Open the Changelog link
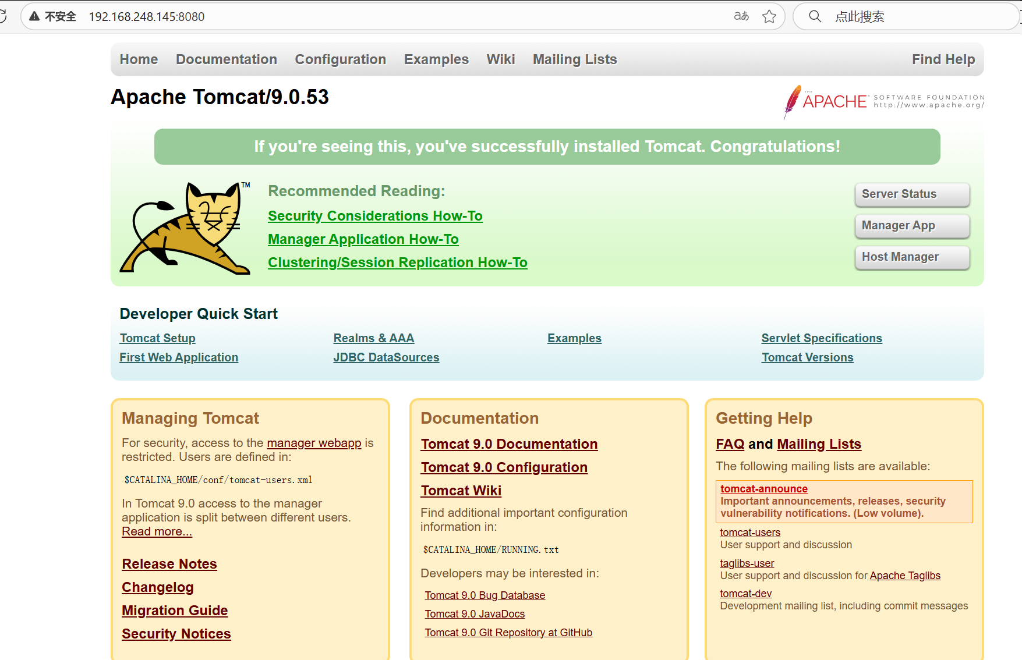1022x660 pixels. tap(158, 587)
